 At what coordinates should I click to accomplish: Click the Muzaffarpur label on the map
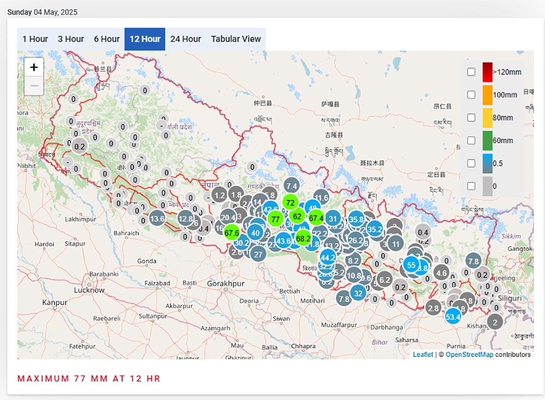point(339,325)
